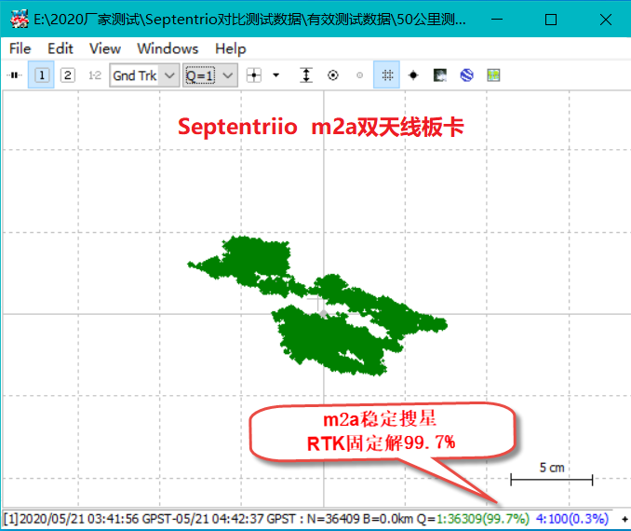This screenshot has width=631, height=531.
Task: Toggle the show grid button
Action: coord(387,75)
